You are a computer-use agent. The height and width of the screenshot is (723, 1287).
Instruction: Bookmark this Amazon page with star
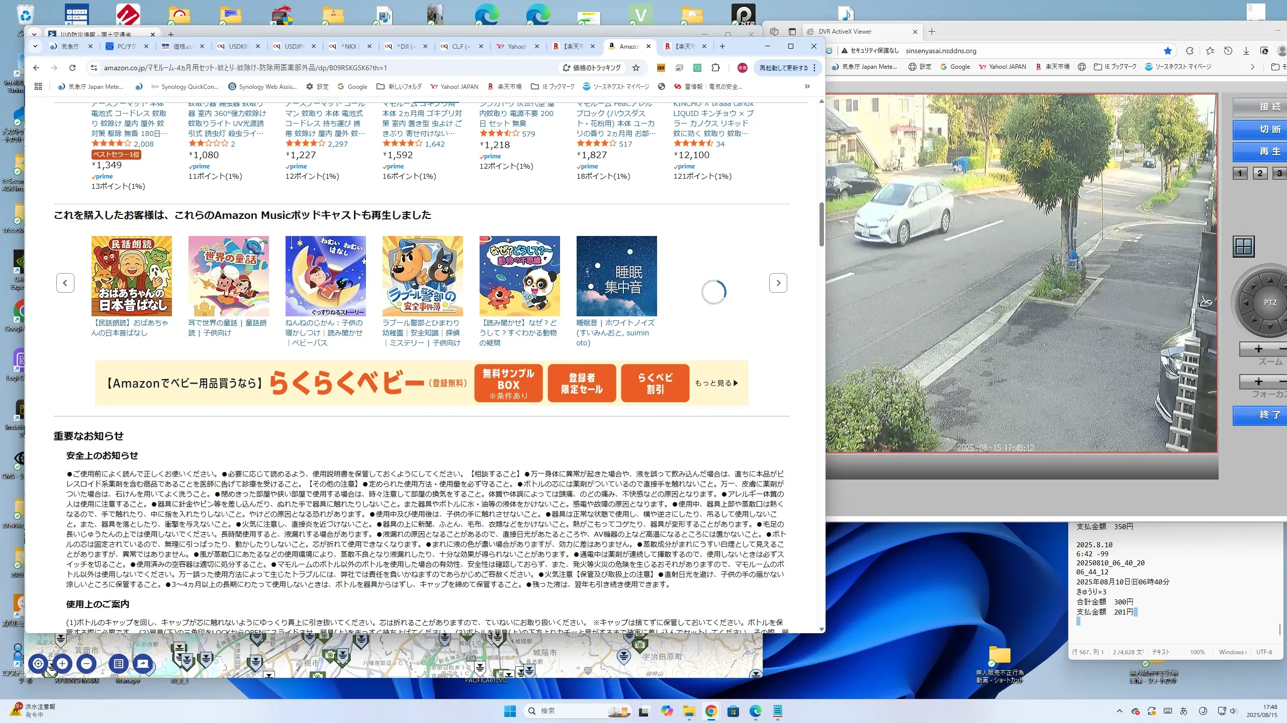click(636, 68)
